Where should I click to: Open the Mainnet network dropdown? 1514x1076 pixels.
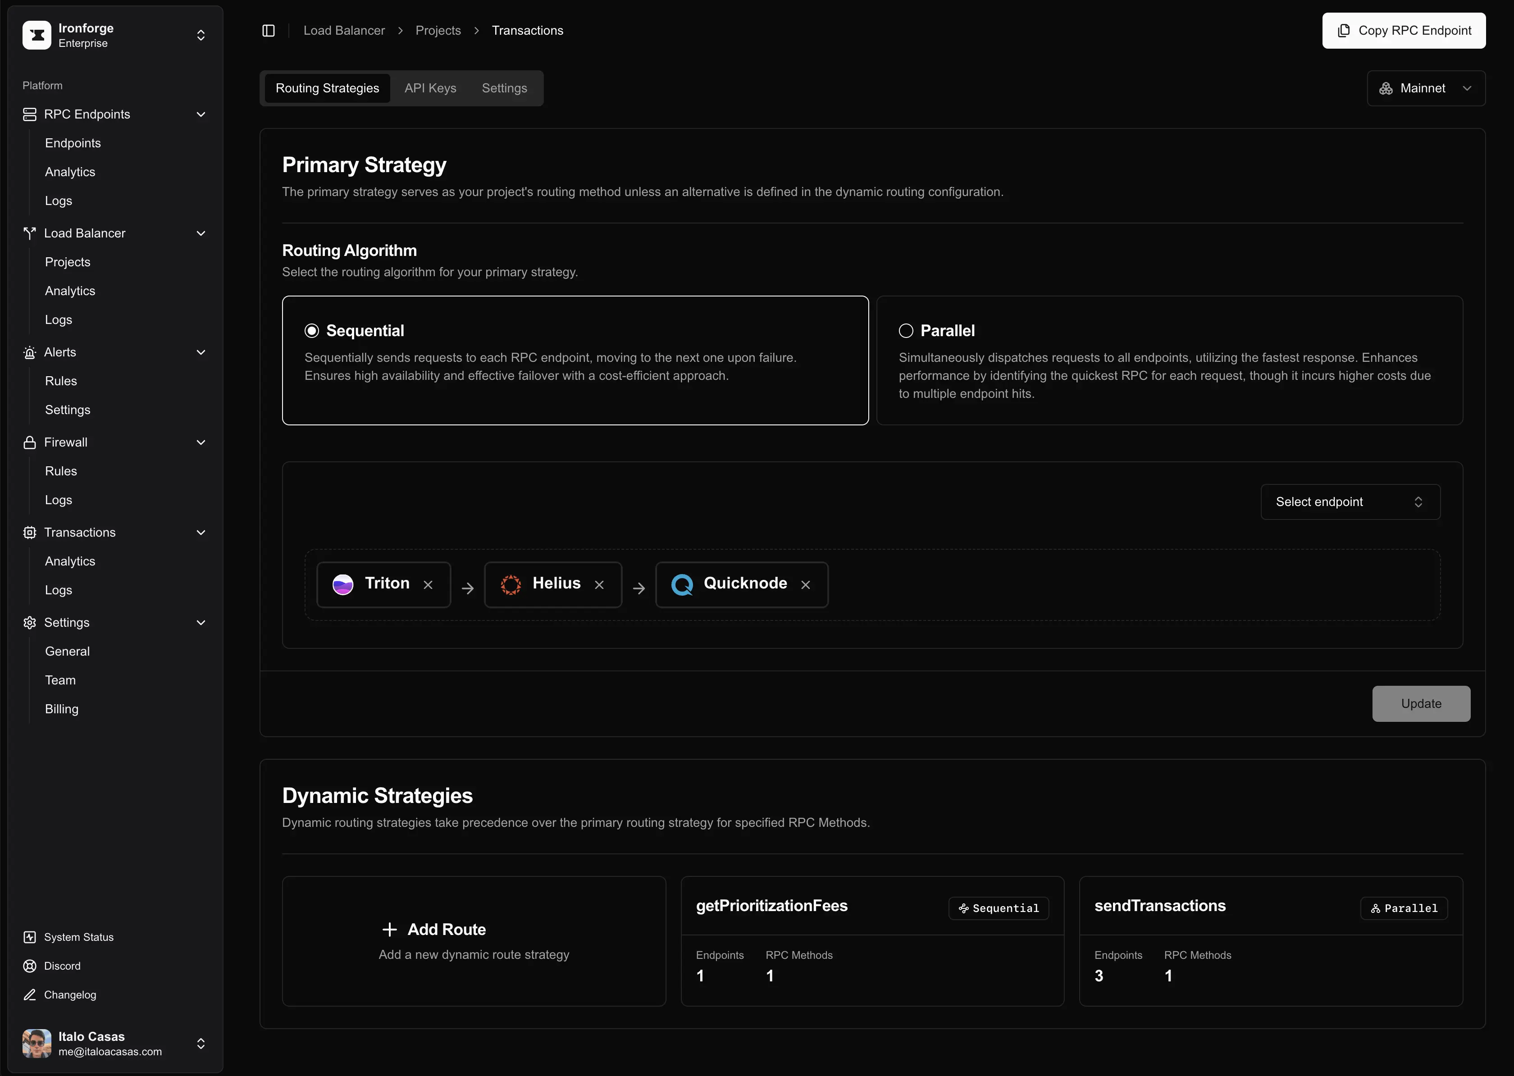point(1426,88)
